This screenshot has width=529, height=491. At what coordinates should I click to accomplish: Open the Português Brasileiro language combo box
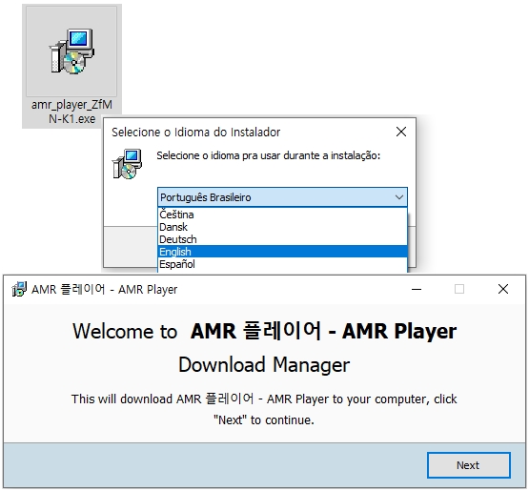pos(282,197)
